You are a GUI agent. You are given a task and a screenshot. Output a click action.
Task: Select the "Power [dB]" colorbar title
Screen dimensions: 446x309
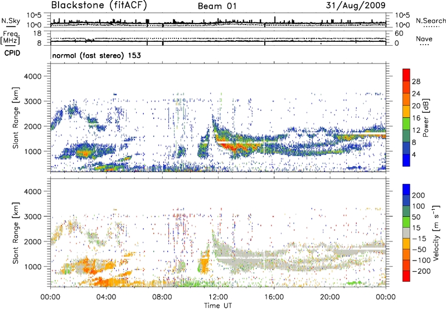coord(426,118)
